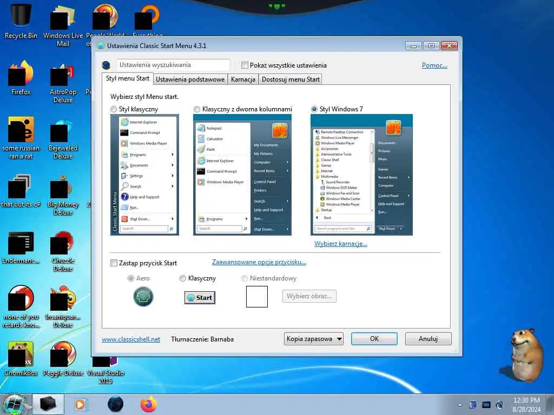The width and height of the screenshot is (554, 415).
Task: Open the dark globe taskbar icon
Action: (116, 404)
